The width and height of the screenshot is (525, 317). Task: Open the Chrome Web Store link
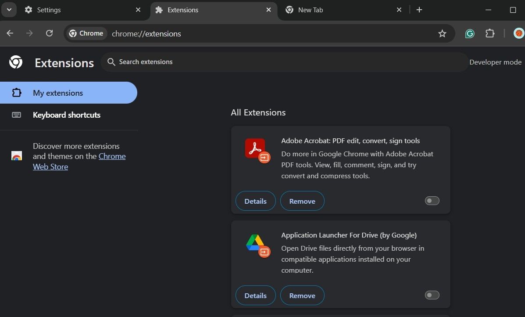click(112, 157)
